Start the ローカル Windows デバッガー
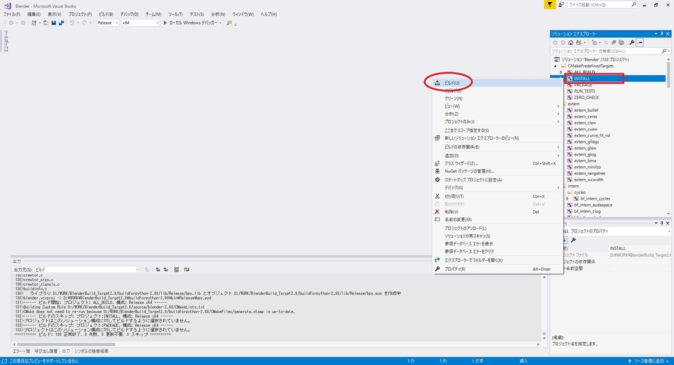 [x=190, y=23]
